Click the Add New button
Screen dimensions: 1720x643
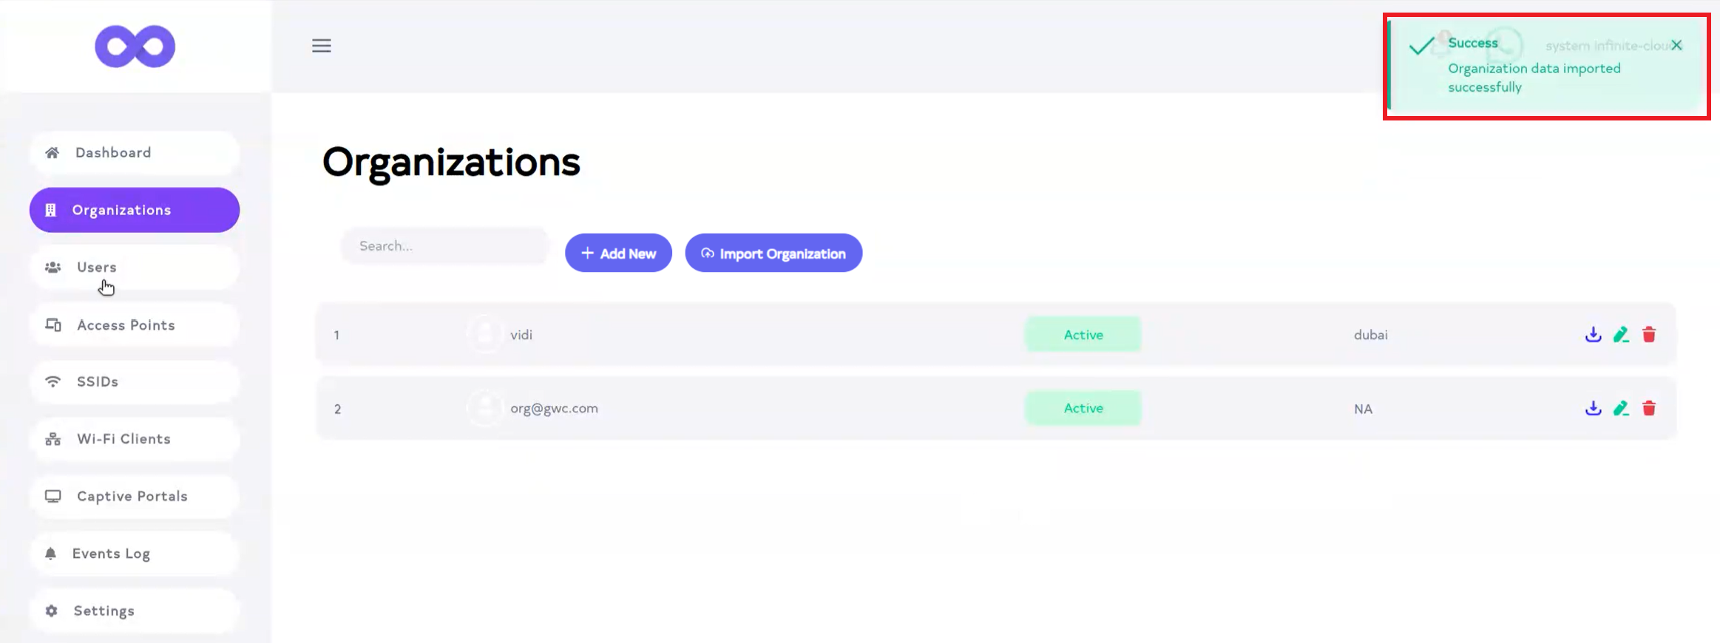pyautogui.click(x=618, y=254)
